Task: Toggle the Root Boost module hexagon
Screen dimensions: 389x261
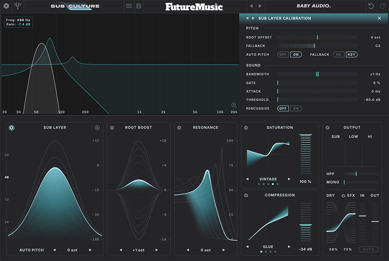Action: 112,128
